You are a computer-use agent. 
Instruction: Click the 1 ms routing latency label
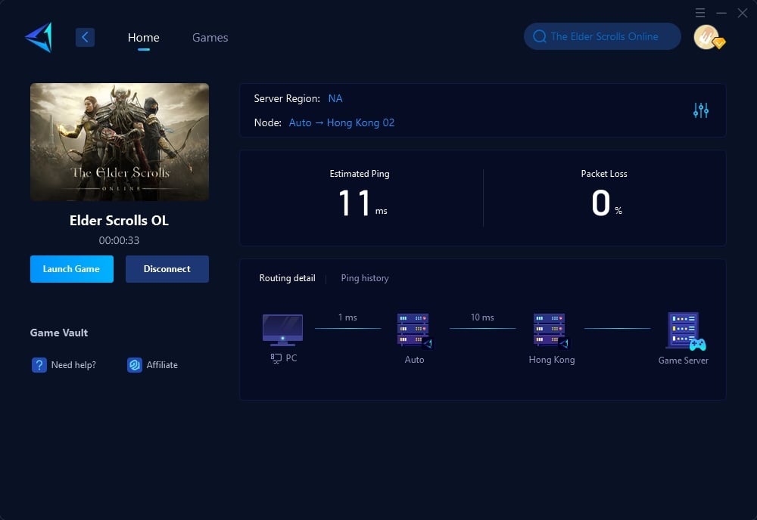click(347, 317)
